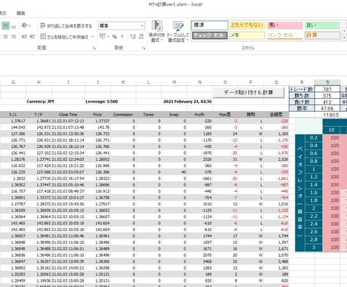The image size is (347, 287).
Task: Apply the リンク セル style
Action: tap(285, 35)
